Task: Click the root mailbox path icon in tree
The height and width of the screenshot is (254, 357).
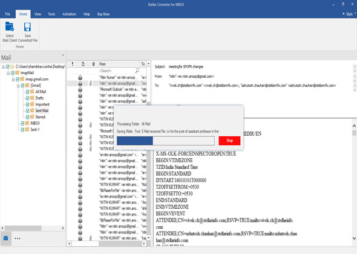Action: tap(12, 66)
